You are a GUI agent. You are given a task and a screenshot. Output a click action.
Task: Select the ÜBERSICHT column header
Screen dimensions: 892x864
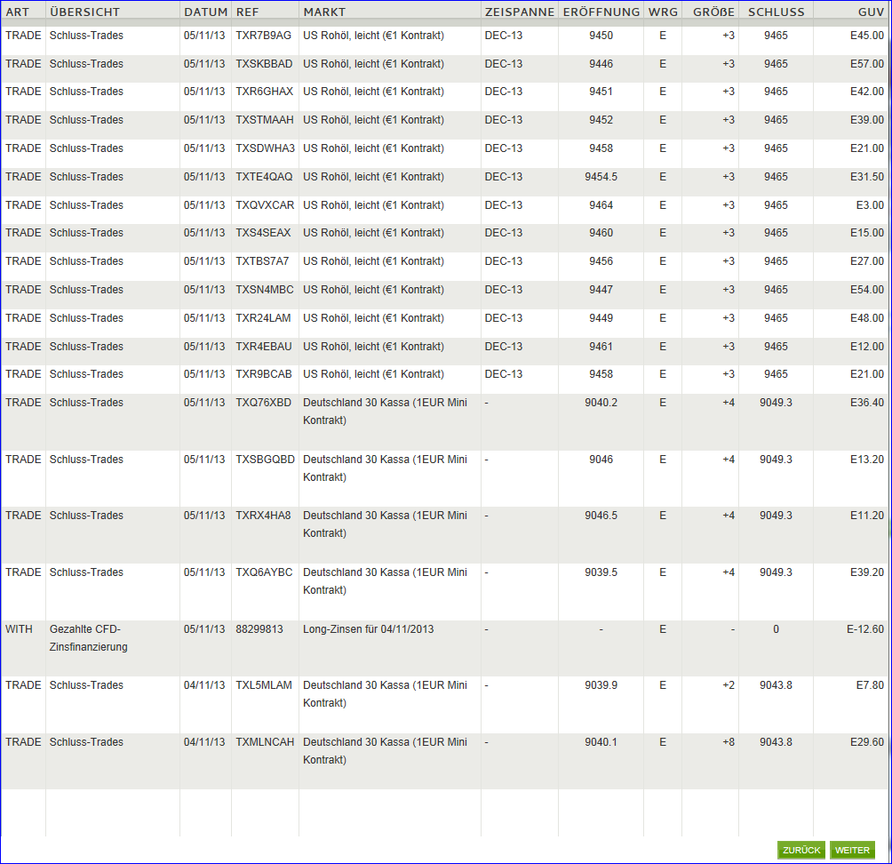tap(84, 12)
